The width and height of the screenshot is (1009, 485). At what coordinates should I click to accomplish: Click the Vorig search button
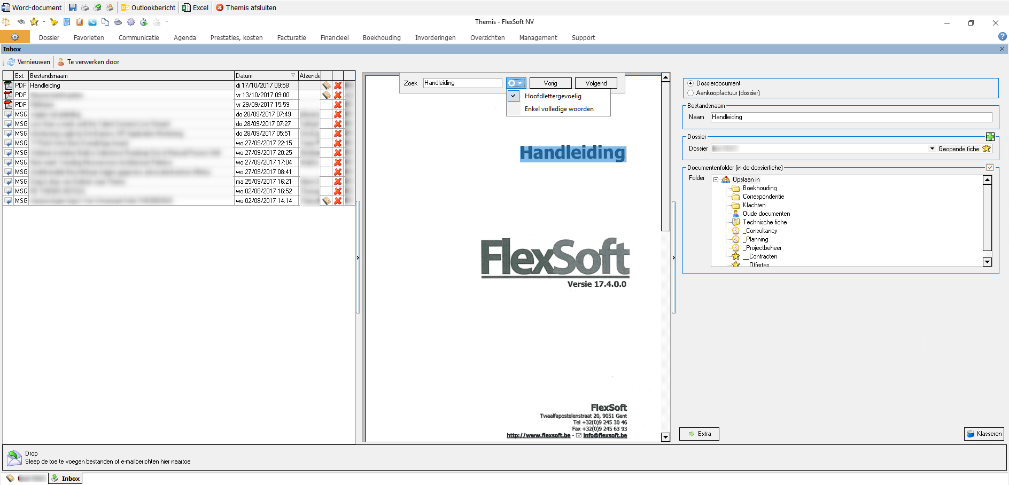[550, 83]
